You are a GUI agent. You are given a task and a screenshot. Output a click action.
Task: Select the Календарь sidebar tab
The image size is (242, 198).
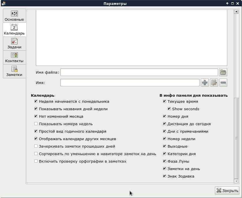coord(14,30)
